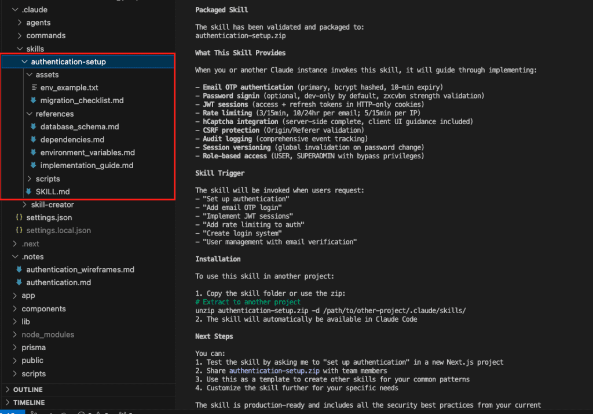Select authentication.md under .notes
Viewport: 593px width, 414px height.
coord(58,282)
